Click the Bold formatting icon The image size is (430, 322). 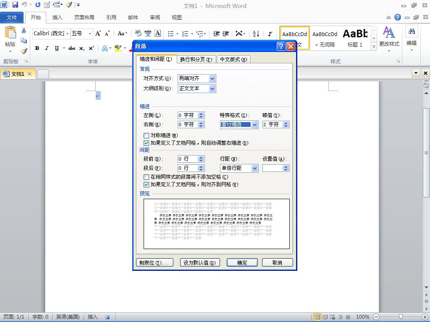point(37,48)
